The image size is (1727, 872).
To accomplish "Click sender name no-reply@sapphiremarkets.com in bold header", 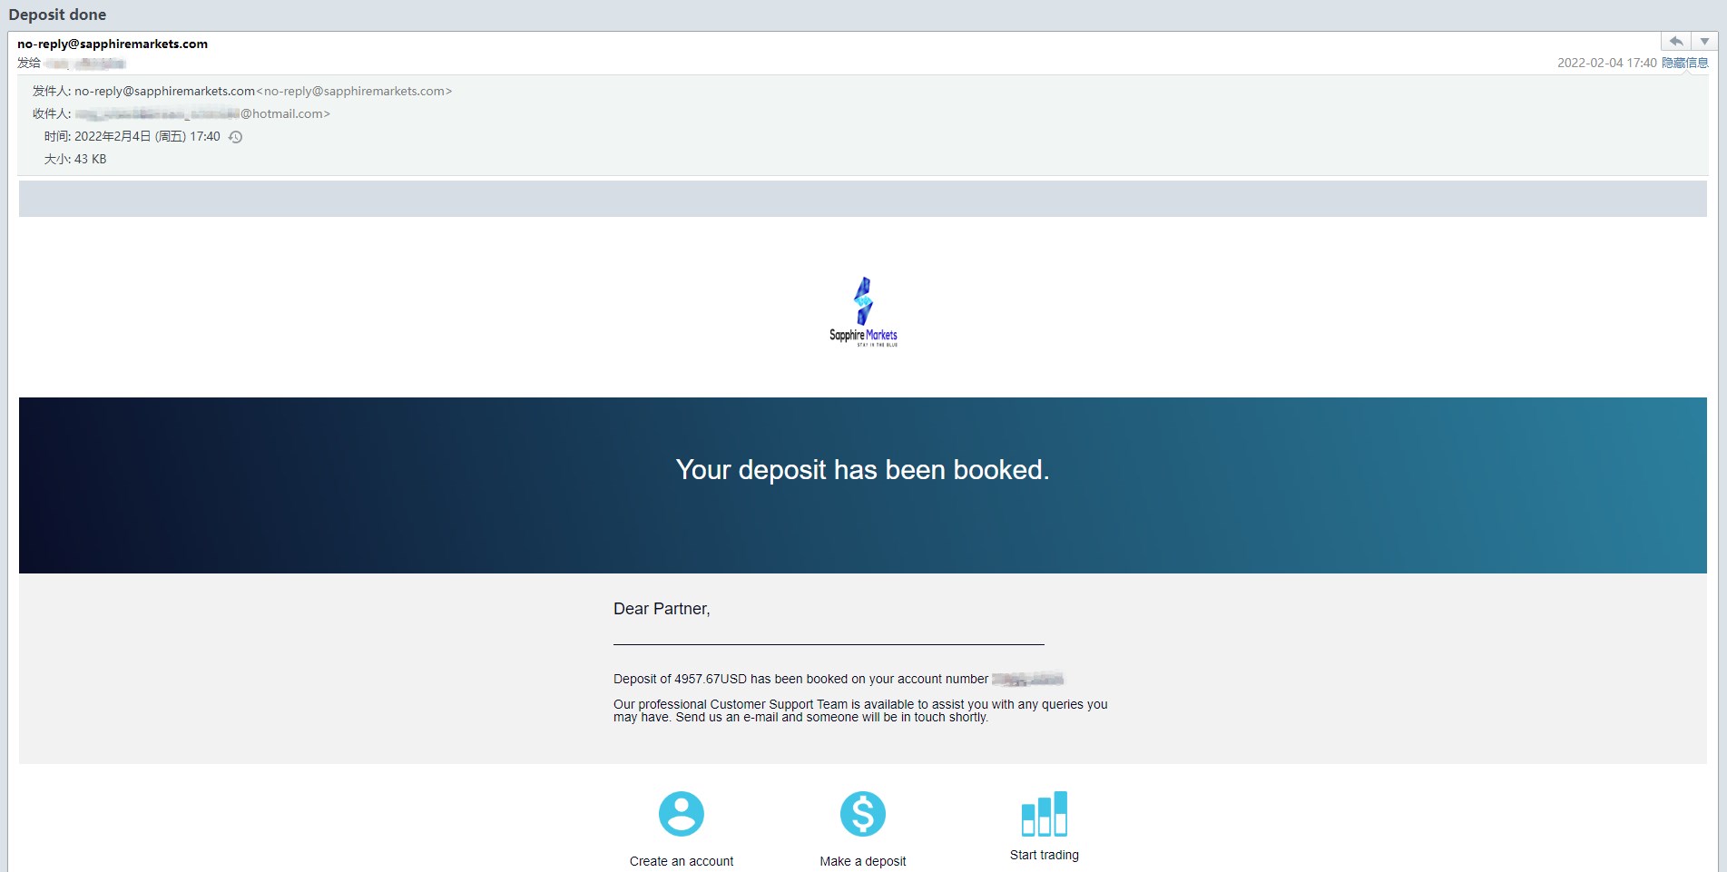I will (x=113, y=44).
